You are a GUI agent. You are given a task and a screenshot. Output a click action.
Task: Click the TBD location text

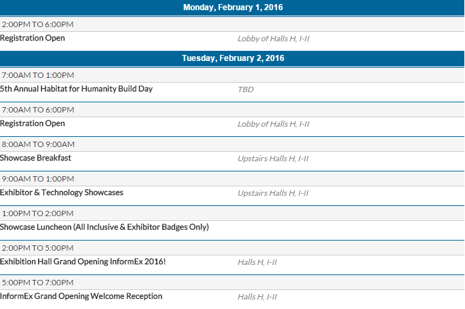tap(246, 89)
